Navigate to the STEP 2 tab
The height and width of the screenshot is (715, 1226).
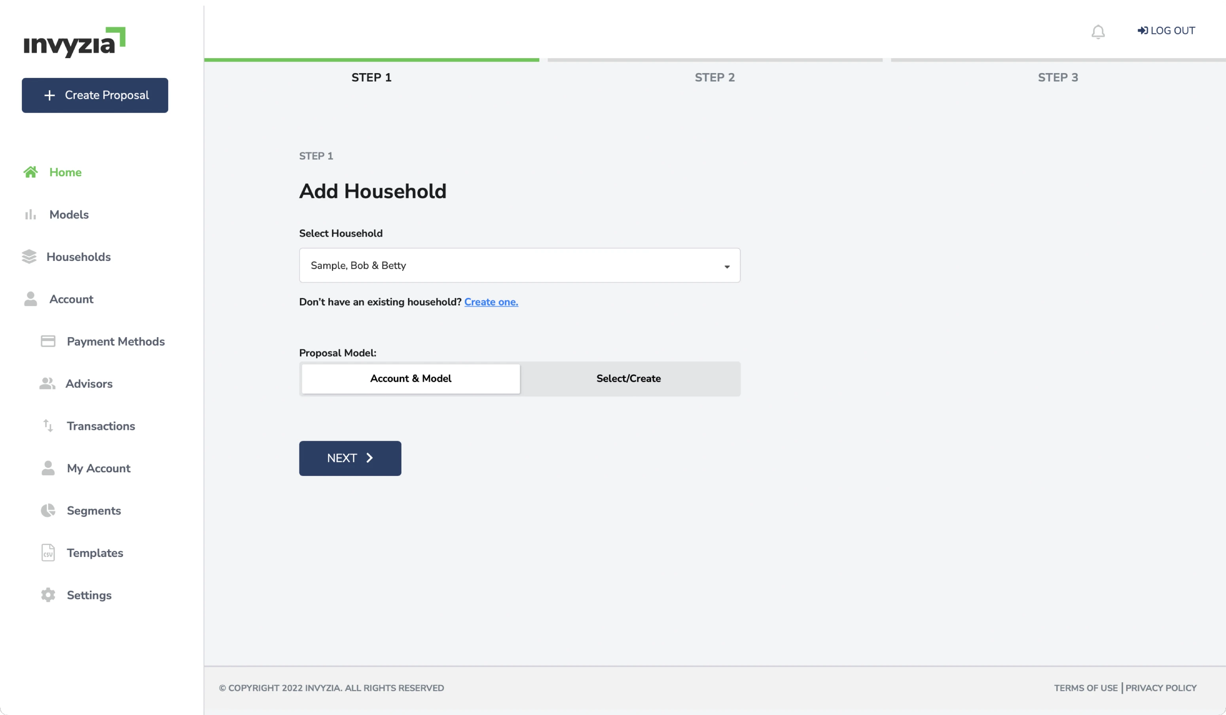715,77
